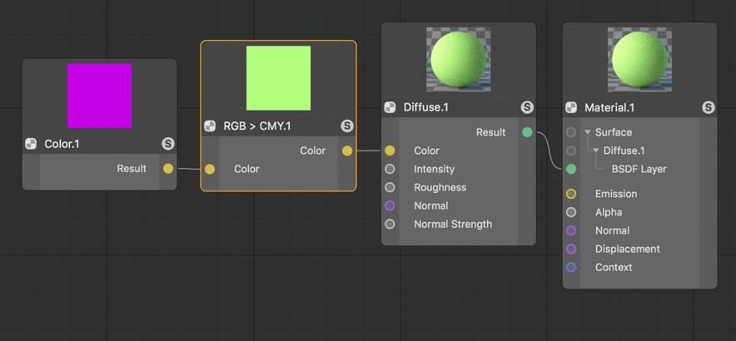Click the Roughness input port on Diffuse.1
This screenshot has width=736, height=341.
(x=390, y=187)
